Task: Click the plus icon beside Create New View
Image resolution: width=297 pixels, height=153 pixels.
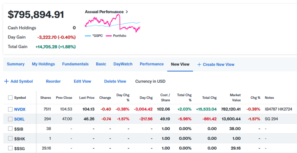Action: click(199, 64)
